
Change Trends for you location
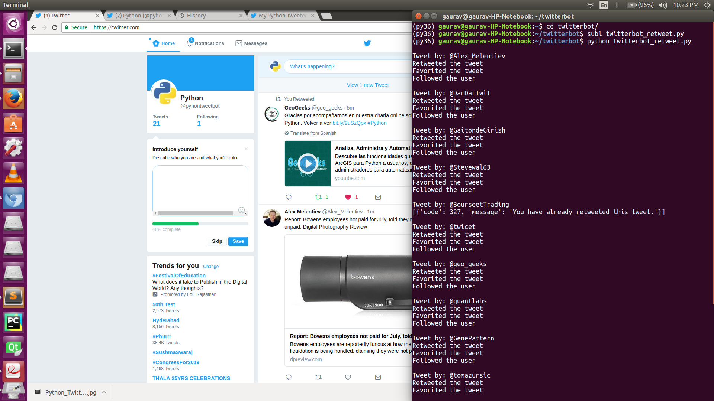pyautogui.click(x=211, y=267)
